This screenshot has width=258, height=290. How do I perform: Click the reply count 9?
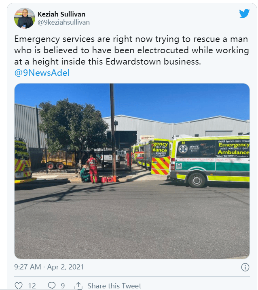click(63, 286)
